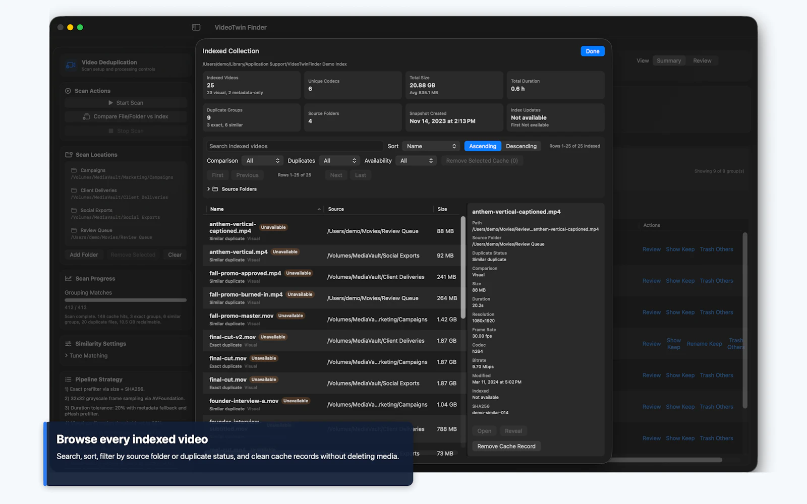
Task: Clear the scan locations list
Action: coord(175,255)
